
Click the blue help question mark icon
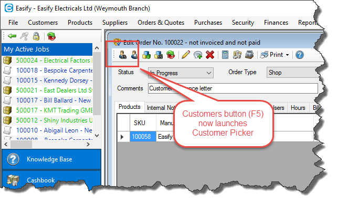(x=299, y=55)
